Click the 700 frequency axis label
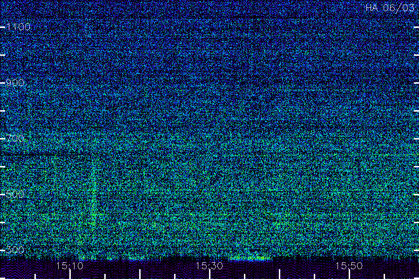Viewport: 419px width, 279px height. point(15,139)
